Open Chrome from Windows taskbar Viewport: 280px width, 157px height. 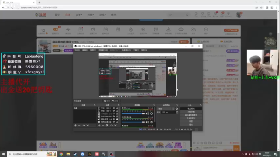click(61, 154)
